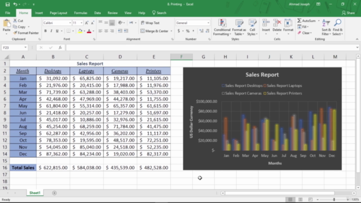Click Search tell-me box
The height and width of the screenshot is (203, 361).
(x=159, y=13)
